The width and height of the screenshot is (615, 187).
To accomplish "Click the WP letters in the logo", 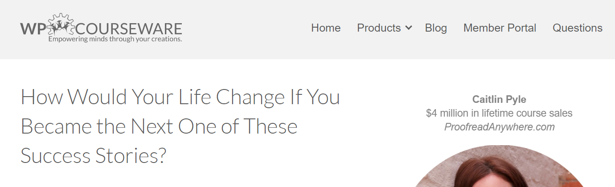I will click(x=33, y=29).
